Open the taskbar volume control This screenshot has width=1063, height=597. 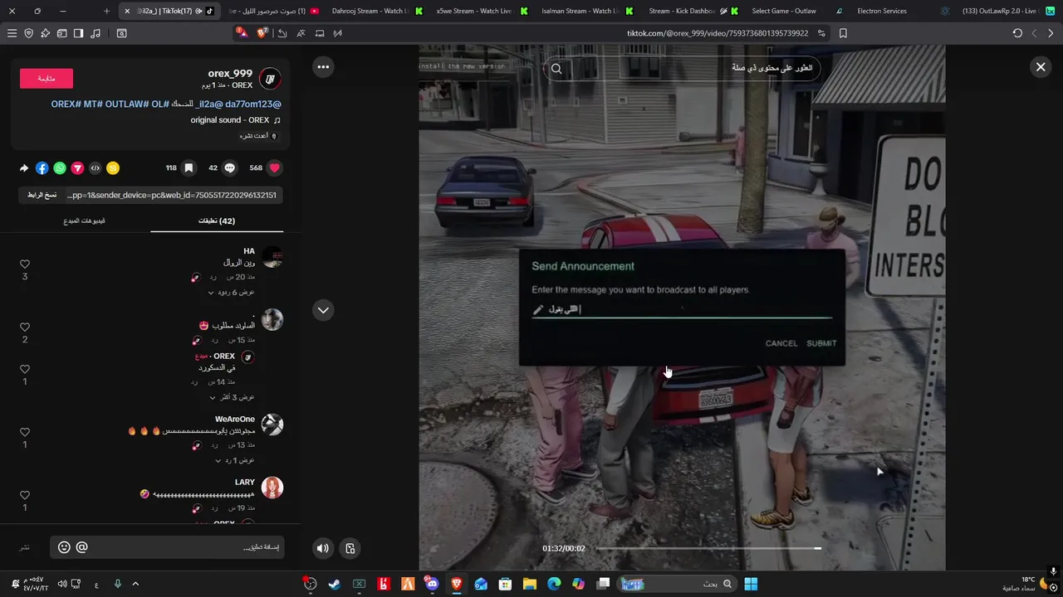62,584
